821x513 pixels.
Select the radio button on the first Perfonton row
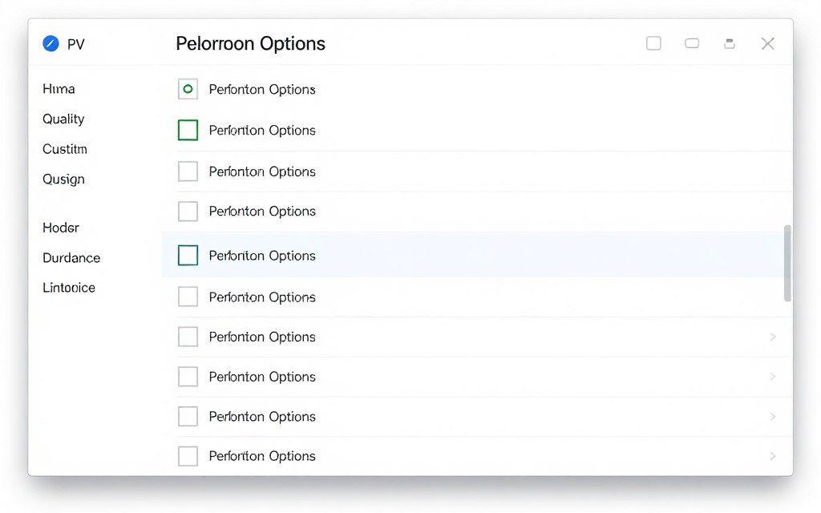pyautogui.click(x=188, y=89)
